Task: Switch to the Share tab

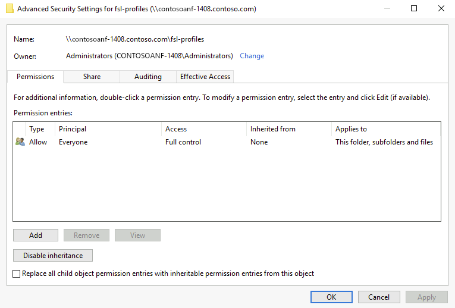Action: coord(92,77)
